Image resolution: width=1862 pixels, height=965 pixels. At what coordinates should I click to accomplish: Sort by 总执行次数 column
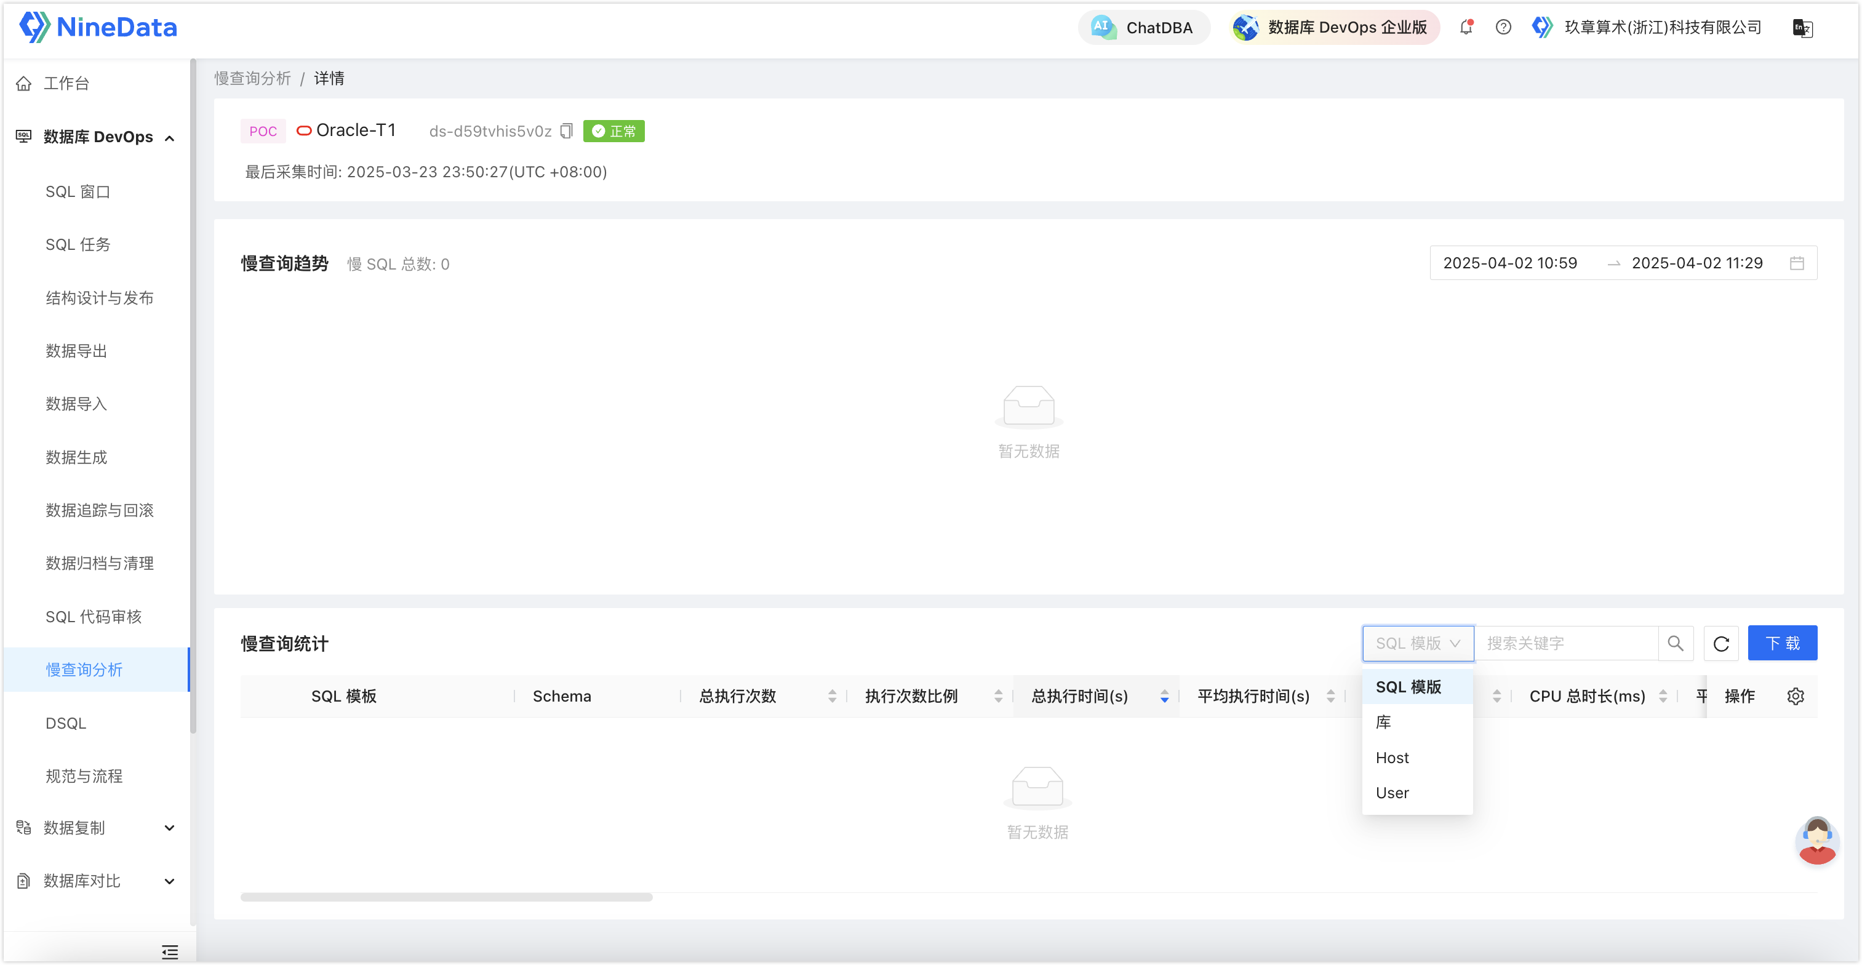(832, 696)
